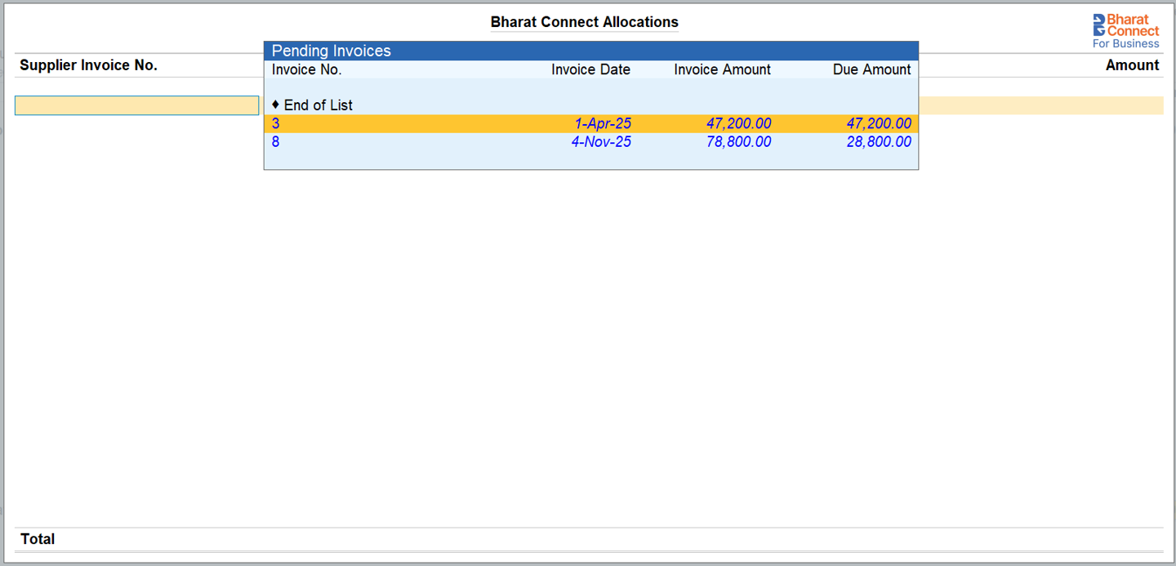Viewport: 1176px width, 566px height.
Task: Choose invoice number 8 from the list
Action: (276, 142)
